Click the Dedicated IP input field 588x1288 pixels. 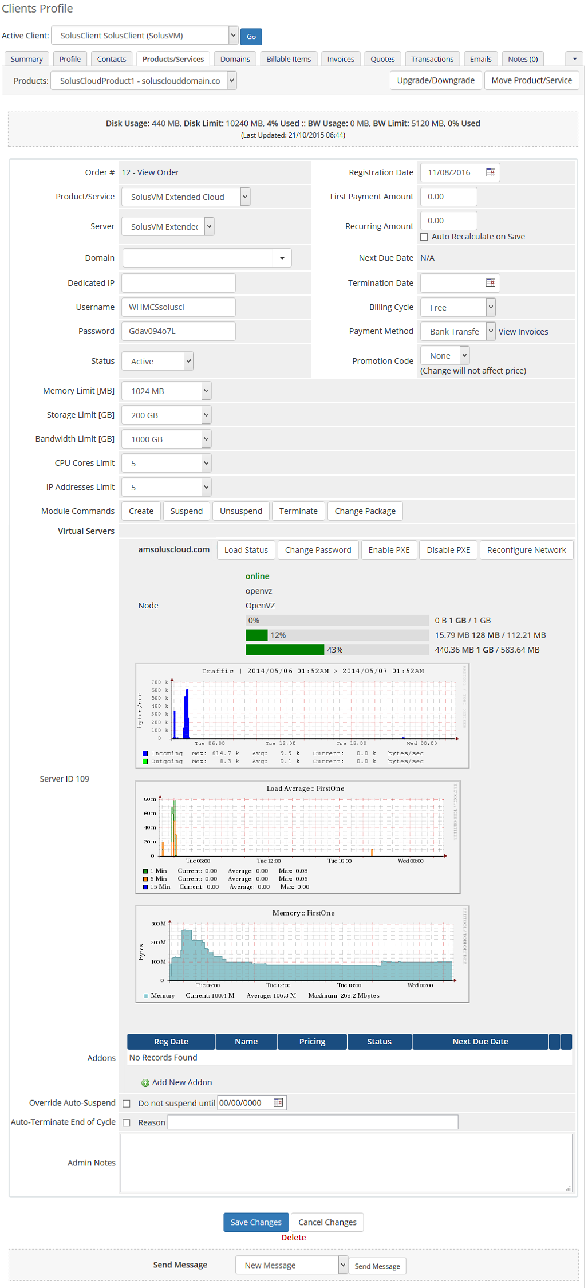[179, 283]
